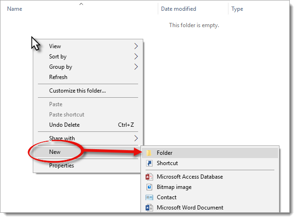This screenshot has height=217, width=294.
Task: Expand the Group by submenu arrow
Action: tap(136, 67)
